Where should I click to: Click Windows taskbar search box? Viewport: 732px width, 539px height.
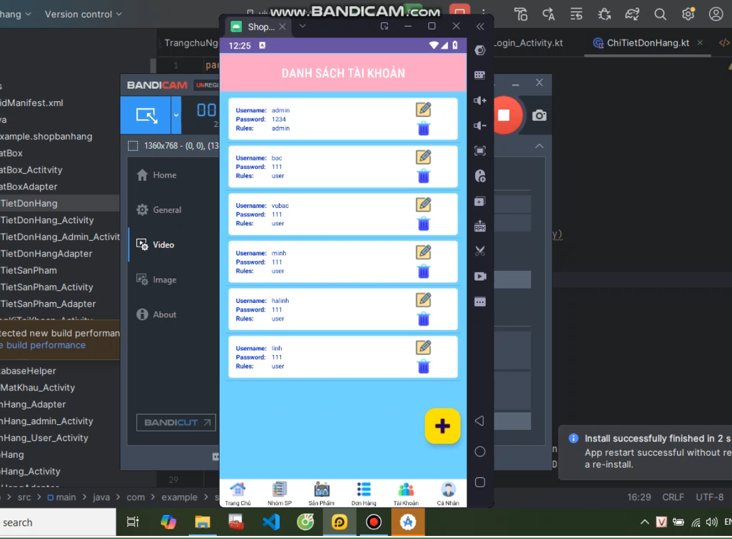58,522
